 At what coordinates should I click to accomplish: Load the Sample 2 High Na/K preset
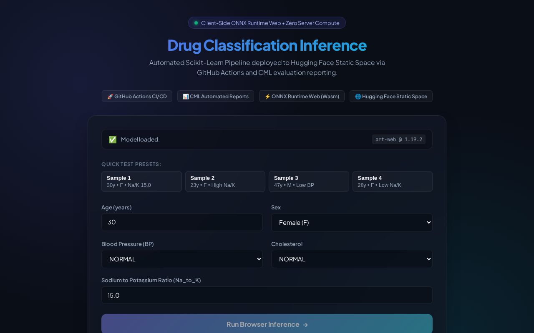pos(225,181)
